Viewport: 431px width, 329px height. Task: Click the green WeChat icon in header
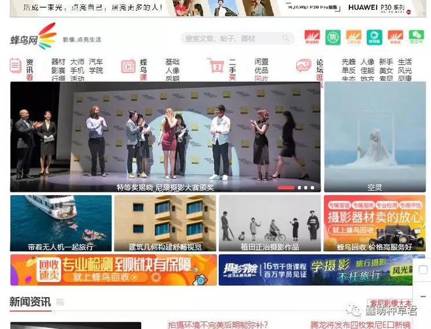[x=416, y=37]
